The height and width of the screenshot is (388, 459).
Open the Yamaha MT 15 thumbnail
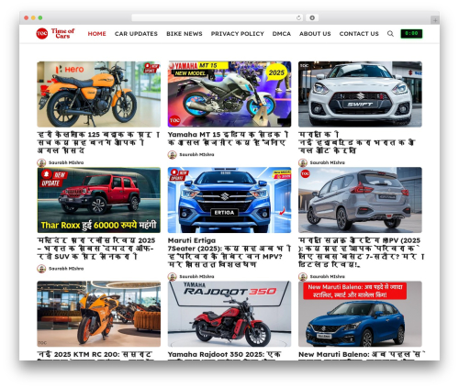pyautogui.click(x=229, y=94)
